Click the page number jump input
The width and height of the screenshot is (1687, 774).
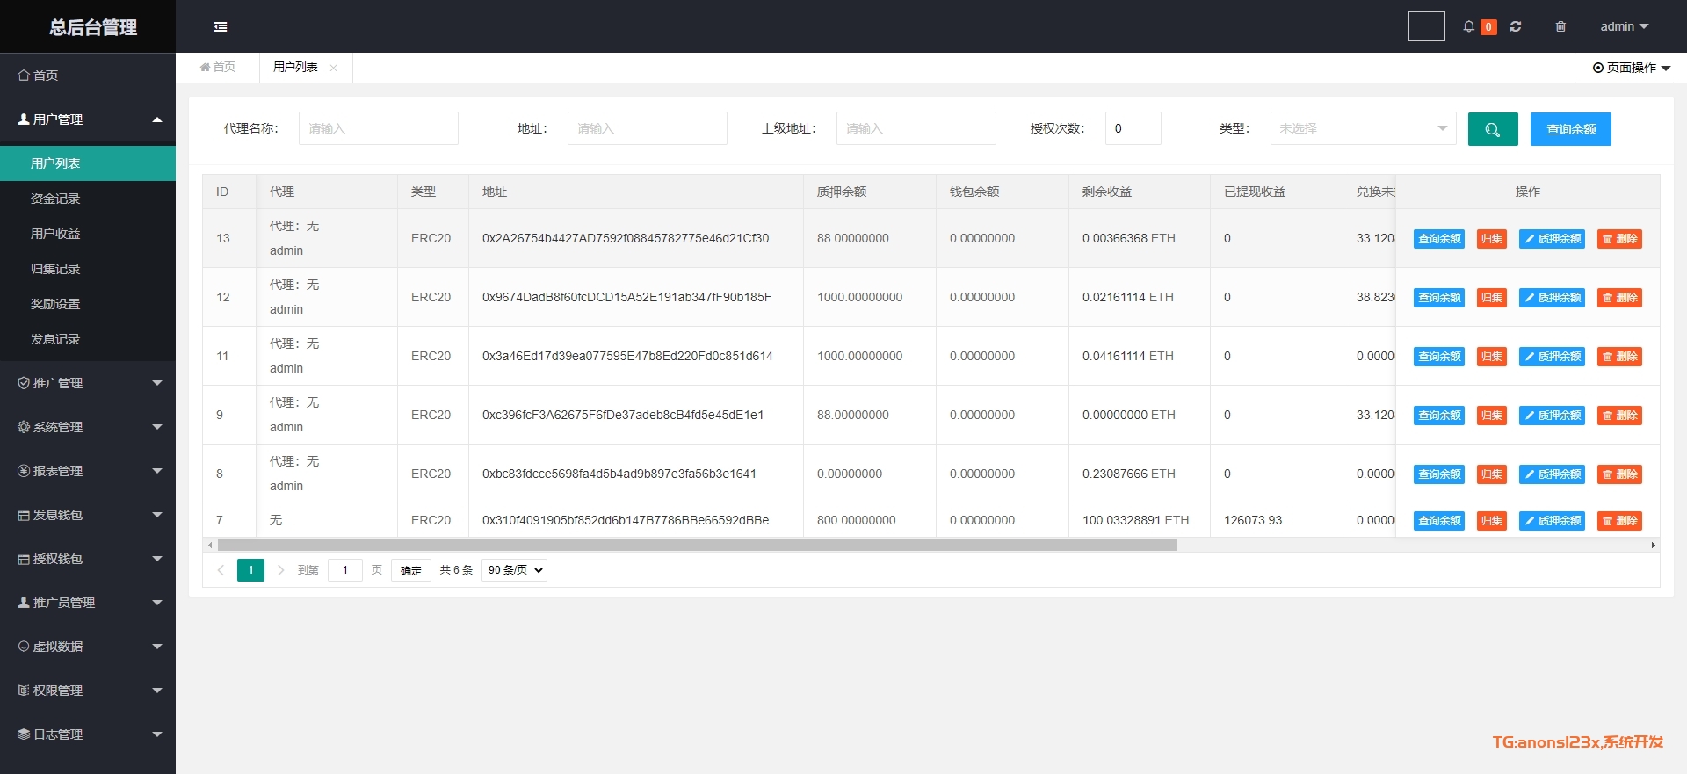coord(345,570)
